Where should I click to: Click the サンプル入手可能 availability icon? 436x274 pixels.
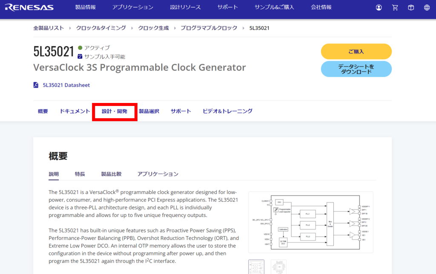pos(80,56)
